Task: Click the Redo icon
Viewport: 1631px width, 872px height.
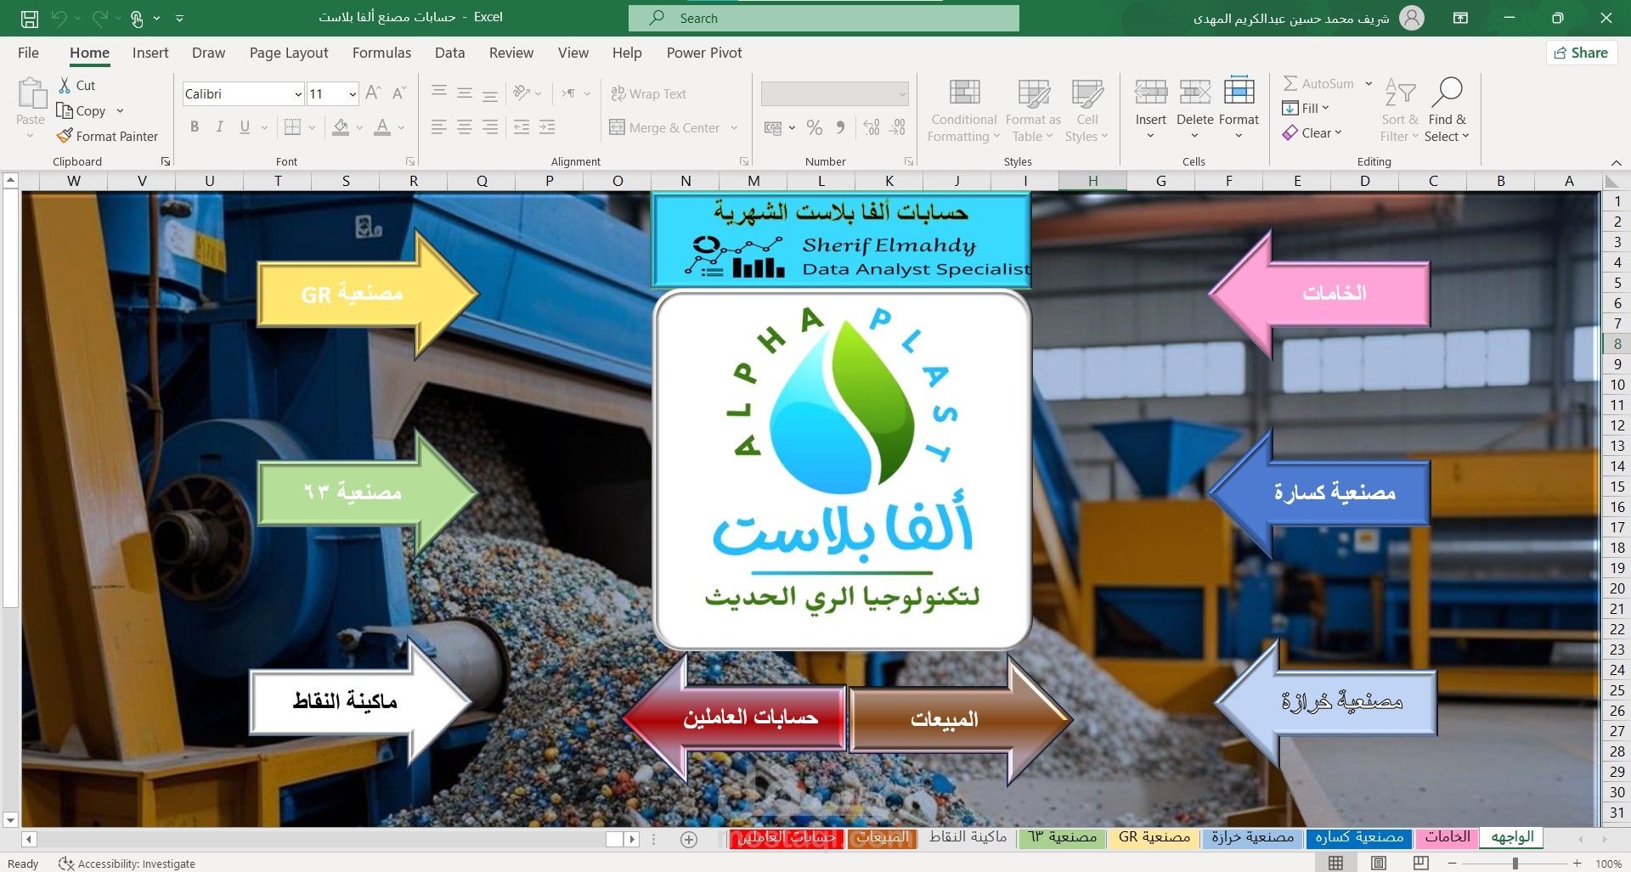Action: tap(100, 18)
